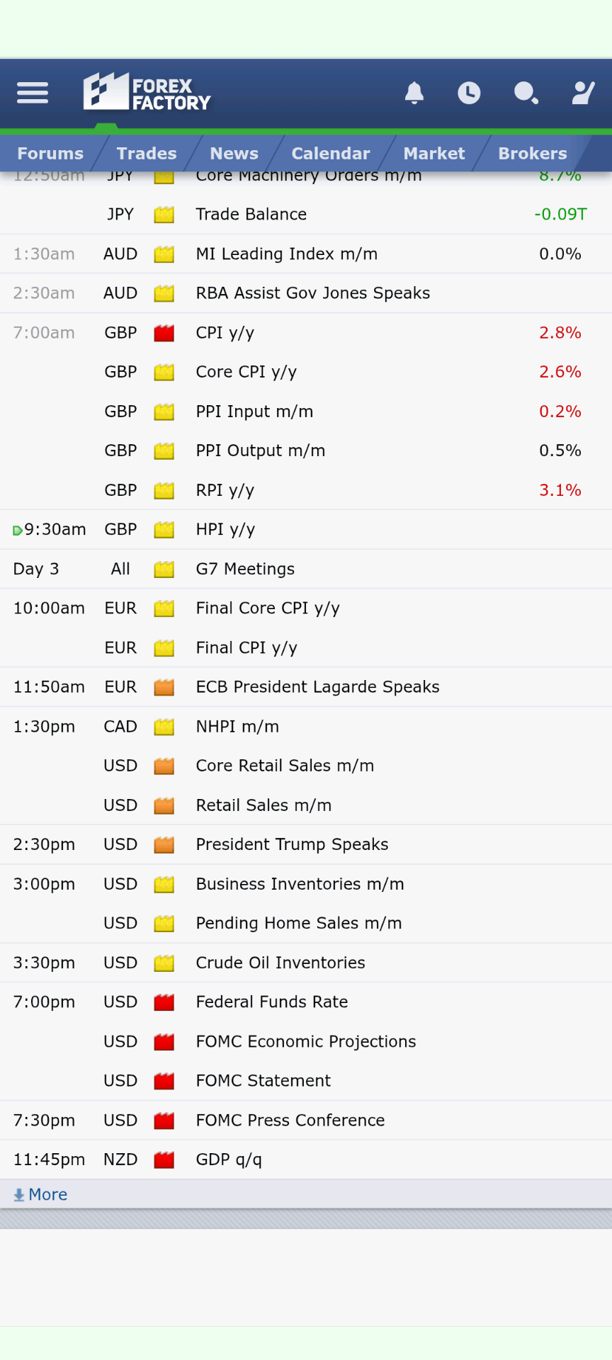
Task: Open the user account icon
Action: 583,93
